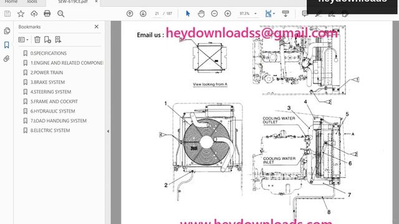Open 0.SPECIFICATIONS bookmark
Viewport: 399px width, 224px height.
(x=49, y=54)
